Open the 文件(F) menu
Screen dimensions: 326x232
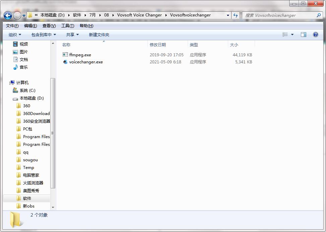[x=12, y=26]
